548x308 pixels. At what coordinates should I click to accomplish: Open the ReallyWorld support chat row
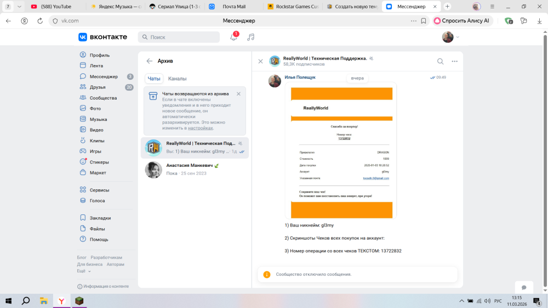coord(195,148)
